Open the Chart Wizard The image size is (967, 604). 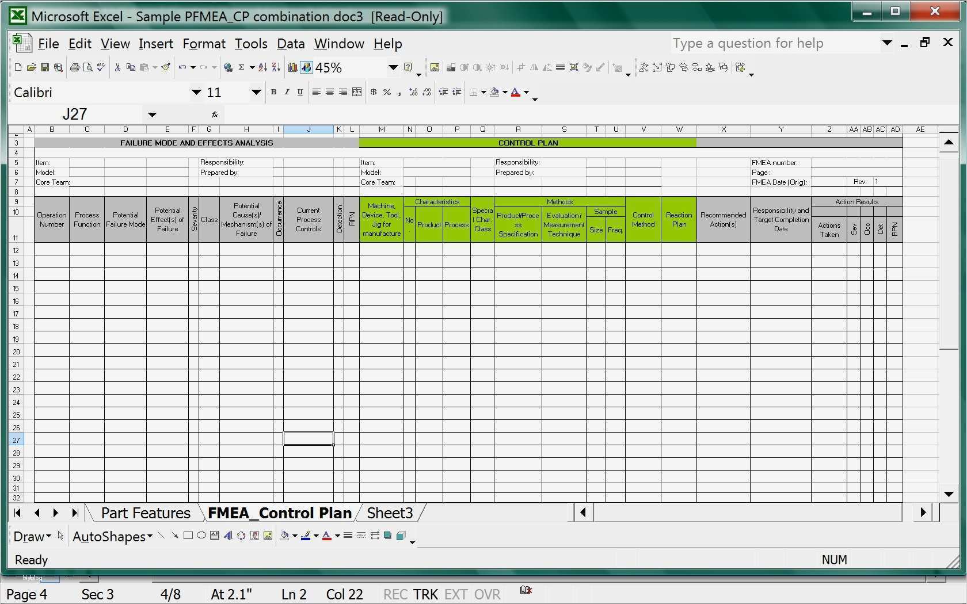coord(292,67)
